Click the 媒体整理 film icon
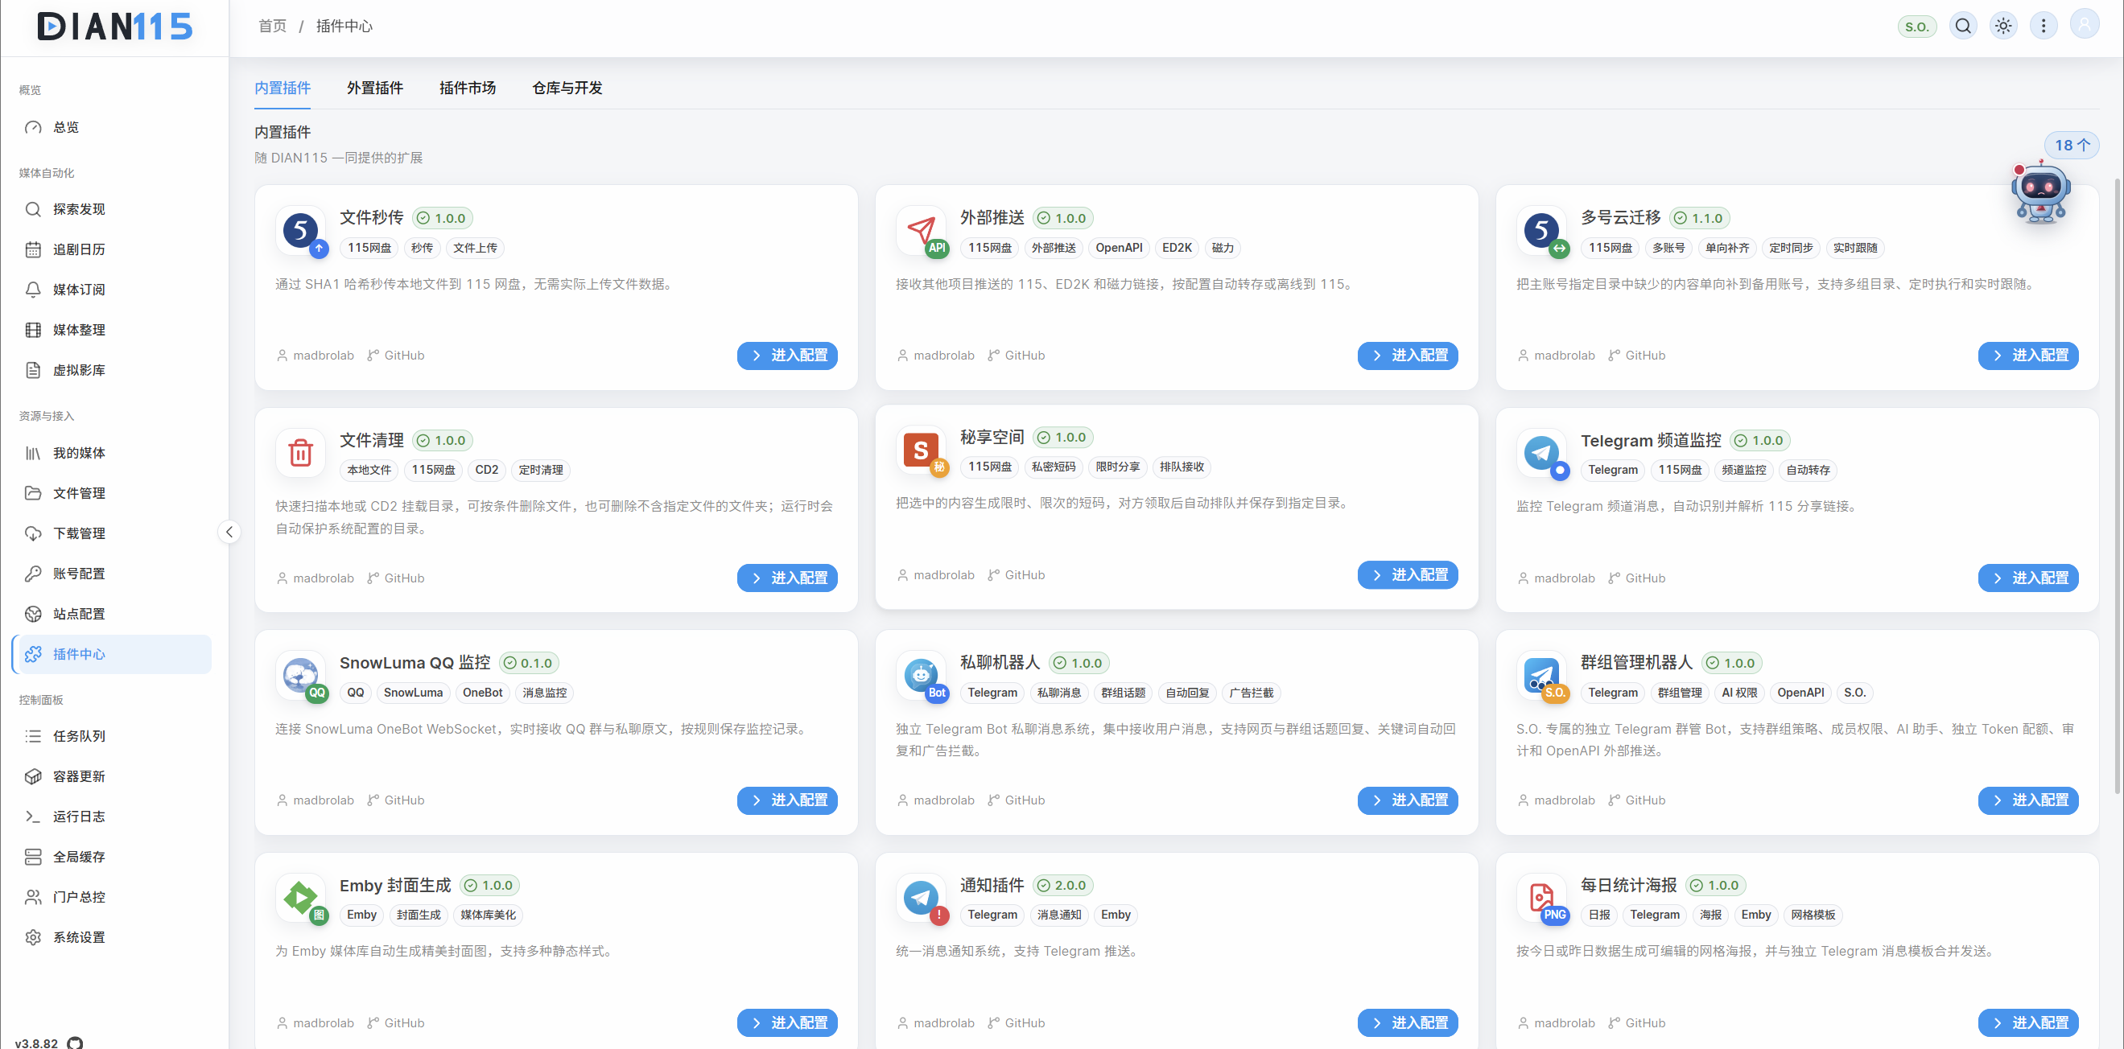The image size is (2124, 1049). (33, 331)
